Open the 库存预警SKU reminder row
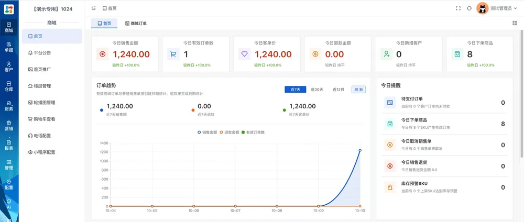The width and height of the screenshot is (524, 222). pyautogui.click(x=444, y=187)
